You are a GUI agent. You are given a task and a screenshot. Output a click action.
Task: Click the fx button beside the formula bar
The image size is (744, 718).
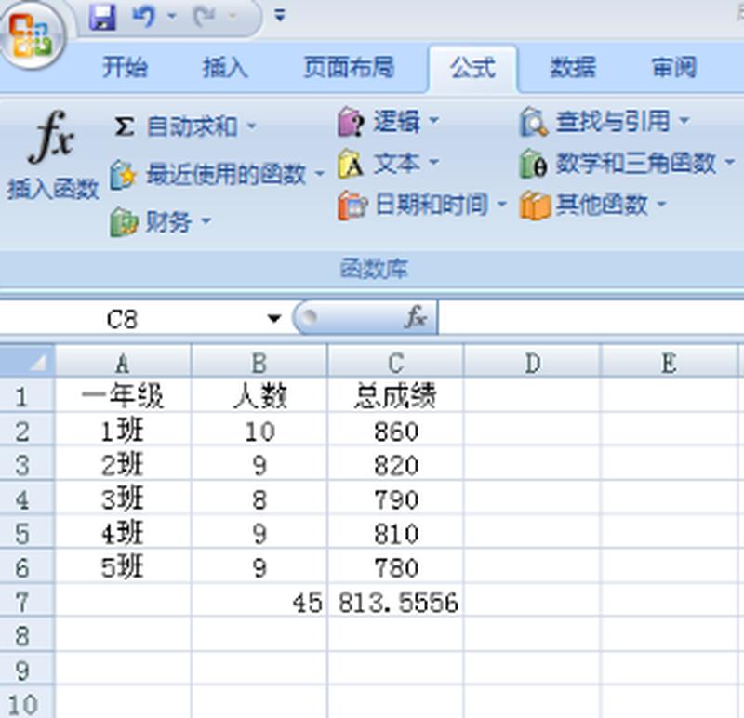(x=416, y=317)
